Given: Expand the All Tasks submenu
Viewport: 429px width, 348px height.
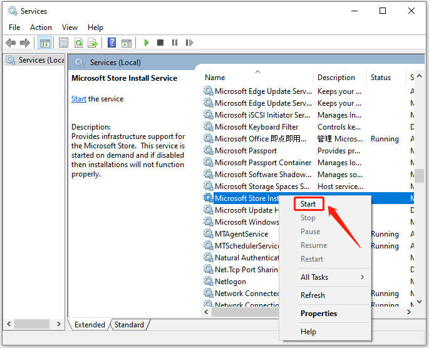Looking at the screenshot, I should 325,277.
